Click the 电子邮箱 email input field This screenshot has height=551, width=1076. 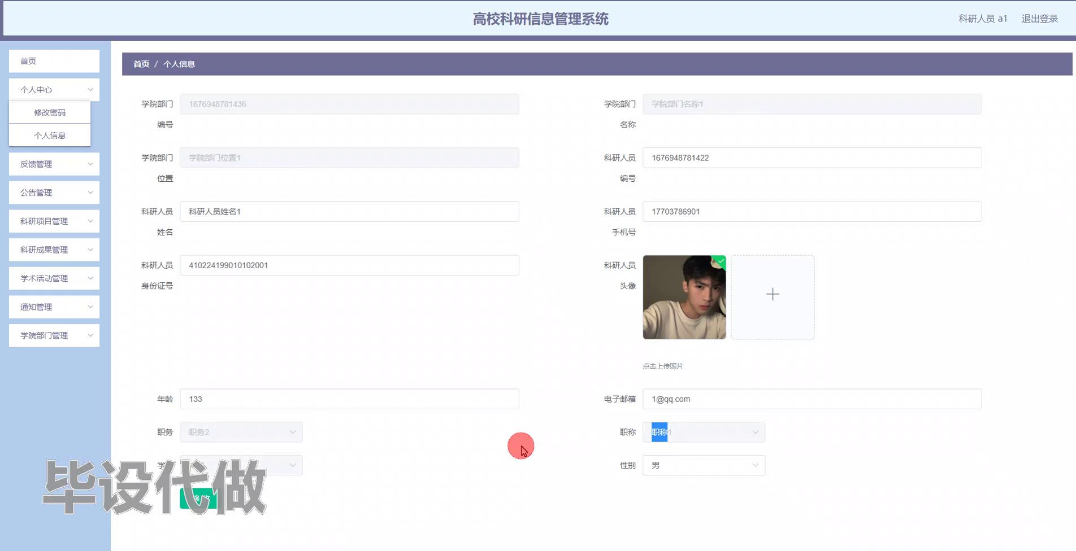click(812, 399)
